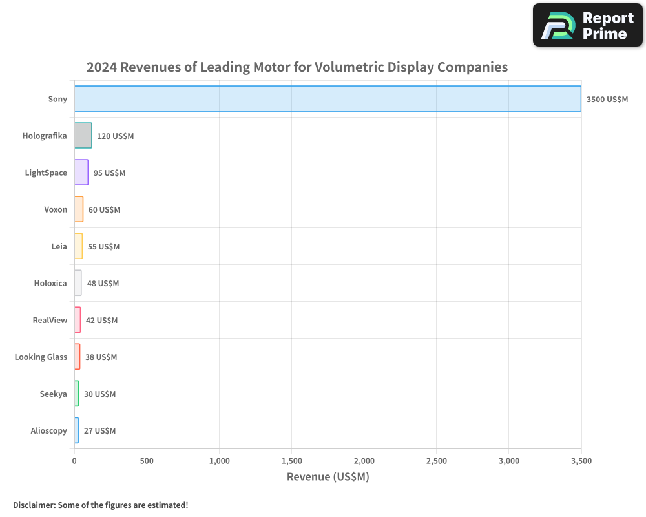The height and width of the screenshot is (517, 646).
Task: Click the 3500 US$M value label
Action: 607,99
